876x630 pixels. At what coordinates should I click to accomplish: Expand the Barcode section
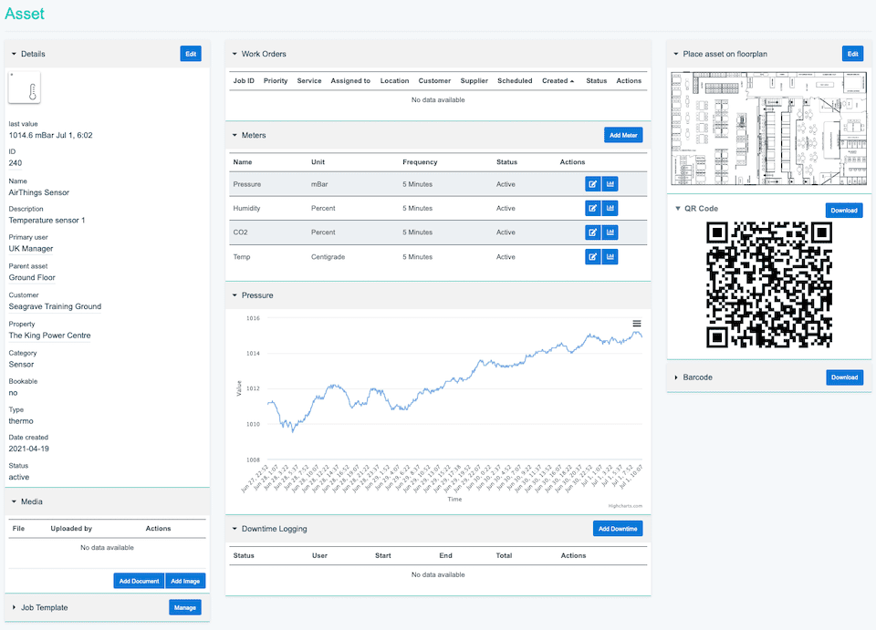[676, 377]
